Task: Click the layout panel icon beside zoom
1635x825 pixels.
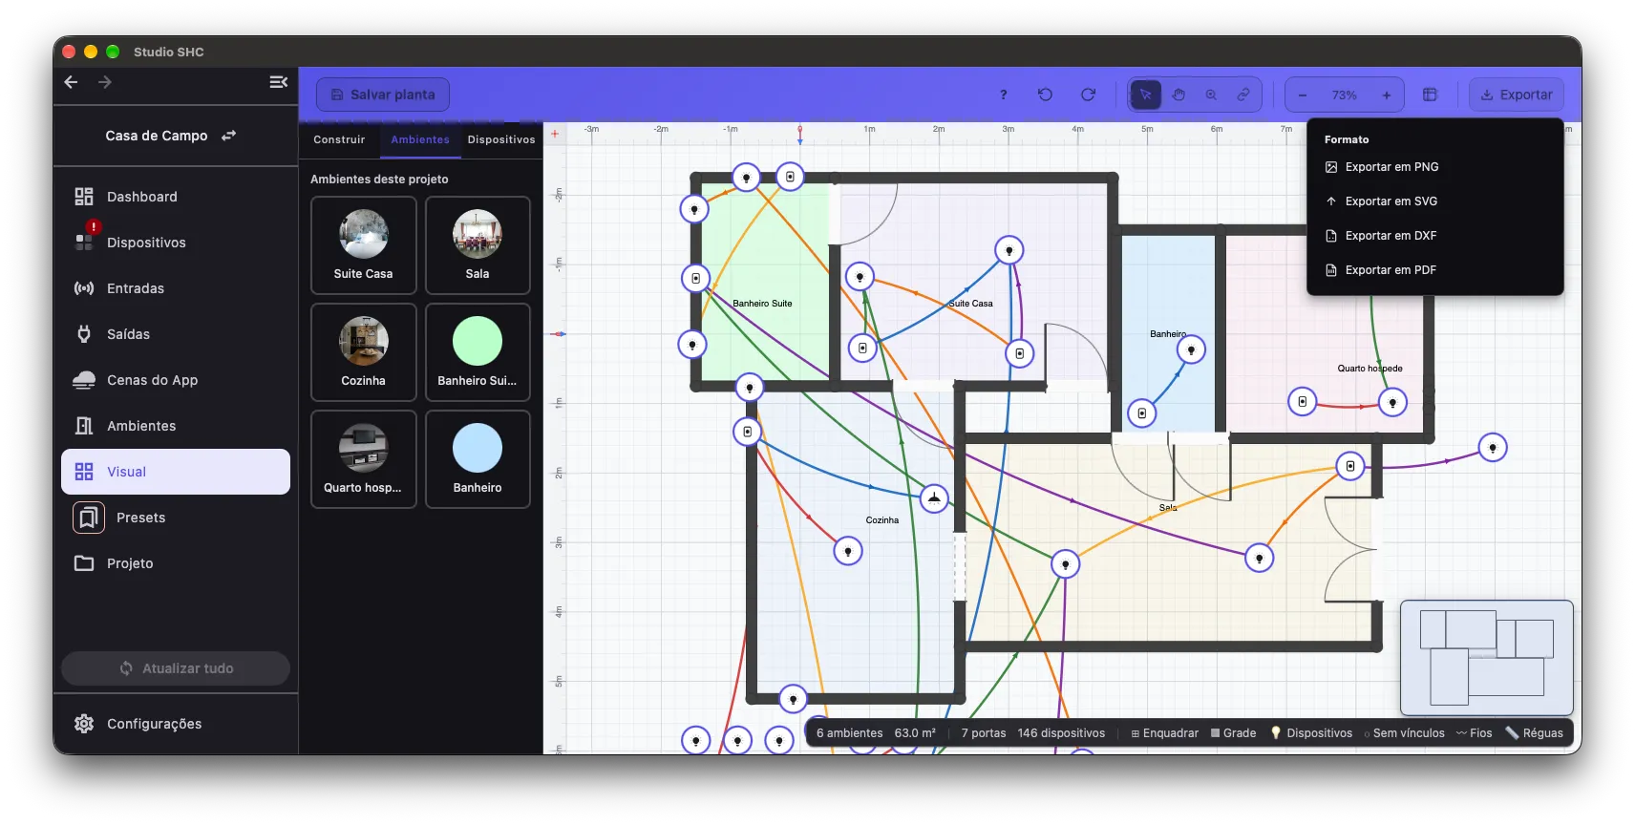Action: [1430, 95]
